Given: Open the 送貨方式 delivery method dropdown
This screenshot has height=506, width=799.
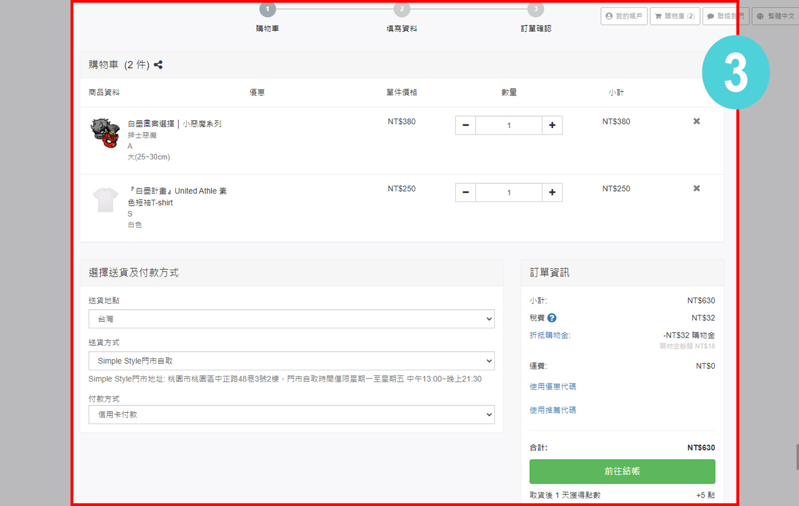Looking at the screenshot, I should point(292,361).
